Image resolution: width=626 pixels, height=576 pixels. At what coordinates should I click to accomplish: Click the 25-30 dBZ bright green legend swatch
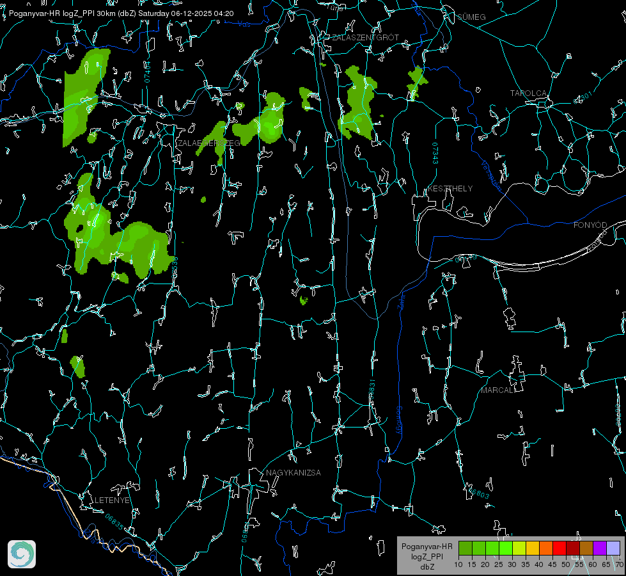(x=506, y=548)
